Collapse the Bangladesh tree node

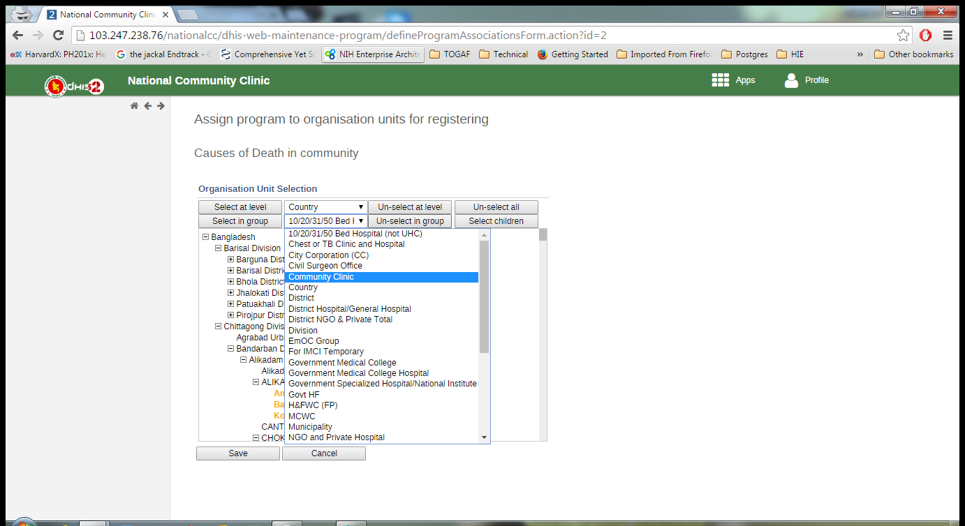(206, 237)
